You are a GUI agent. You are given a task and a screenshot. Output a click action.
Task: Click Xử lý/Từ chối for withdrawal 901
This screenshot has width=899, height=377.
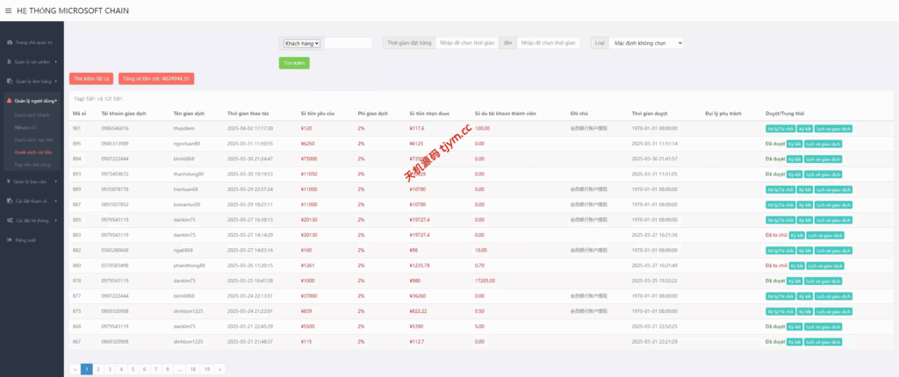point(780,128)
